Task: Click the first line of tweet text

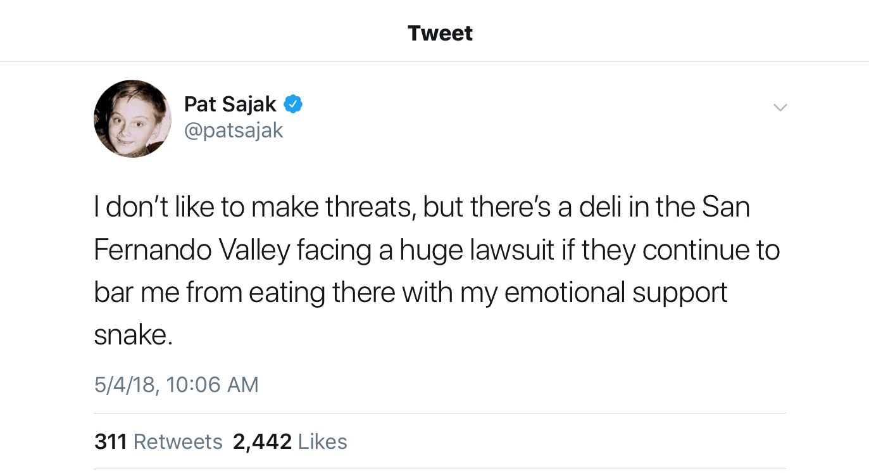Action: pos(422,208)
